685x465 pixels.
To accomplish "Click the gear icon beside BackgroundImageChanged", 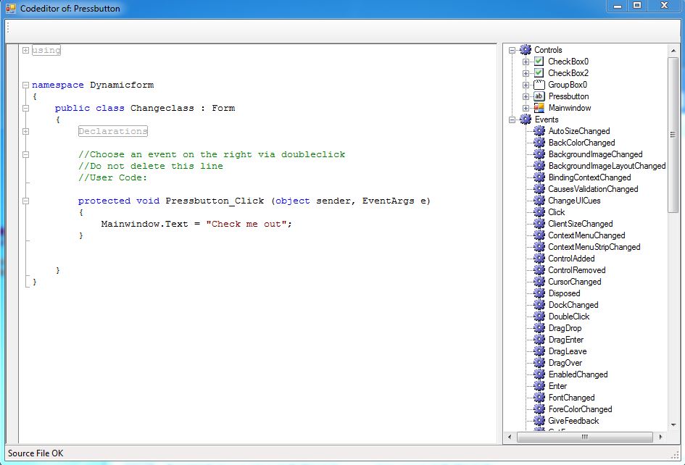I will click(539, 154).
